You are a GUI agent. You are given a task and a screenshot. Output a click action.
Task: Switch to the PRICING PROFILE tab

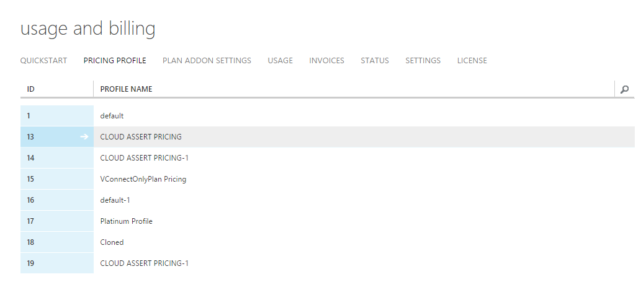115,60
